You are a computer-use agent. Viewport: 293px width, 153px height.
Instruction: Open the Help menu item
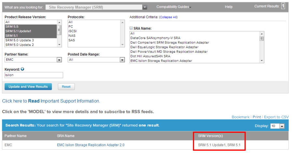pos(229,7)
